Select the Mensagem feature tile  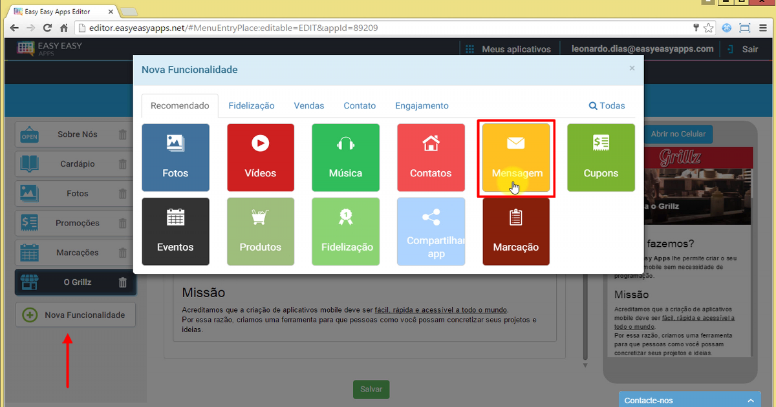(x=515, y=157)
